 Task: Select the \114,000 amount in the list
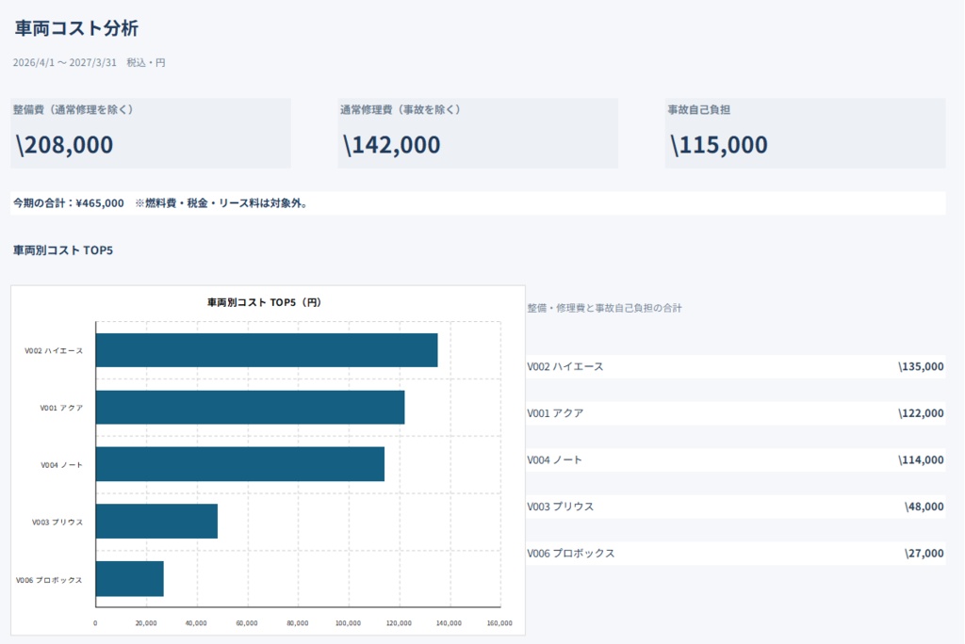[x=921, y=460]
